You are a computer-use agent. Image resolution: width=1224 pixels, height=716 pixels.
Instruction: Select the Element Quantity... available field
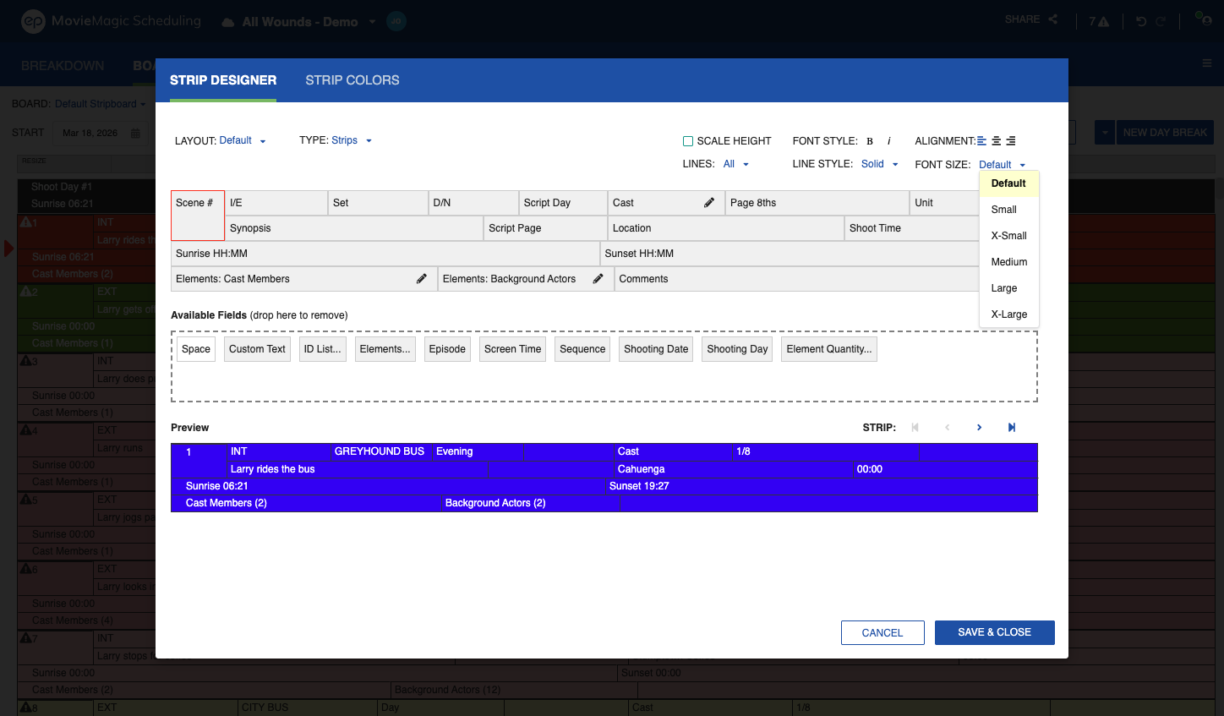tap(829, 349)
